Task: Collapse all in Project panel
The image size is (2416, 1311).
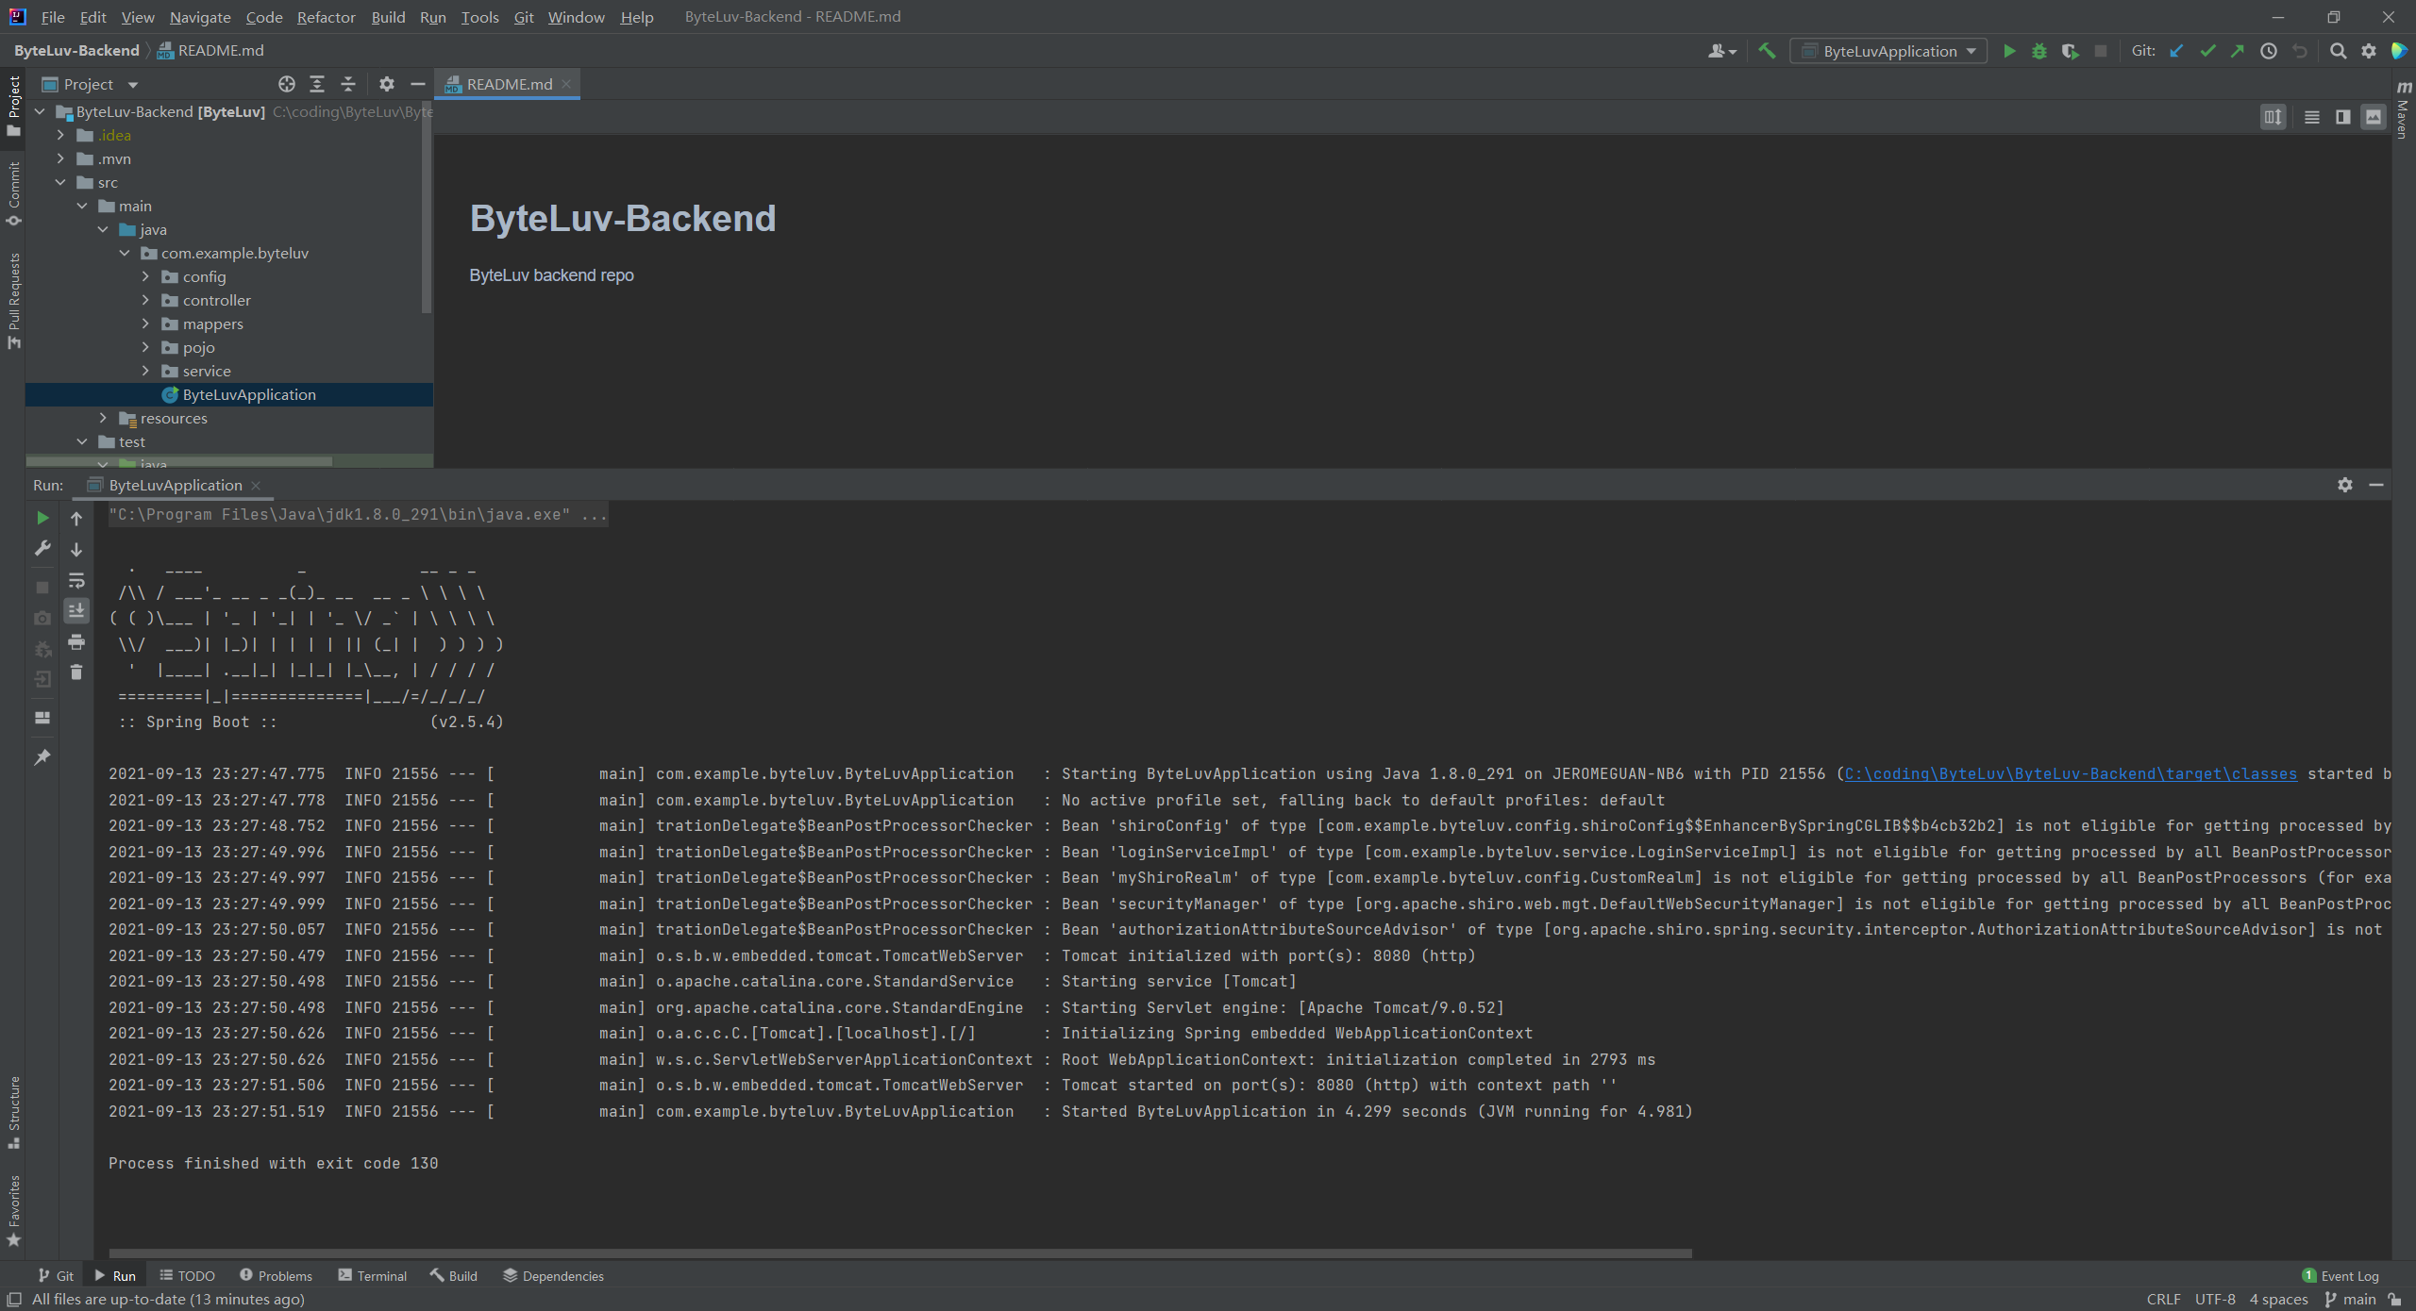Action: coord(348,84)
